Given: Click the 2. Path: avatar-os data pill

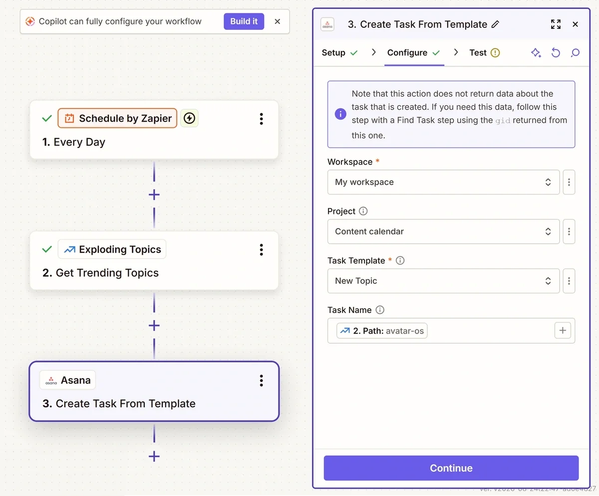Looking at the screenshot, I should (x=382, y=331).
